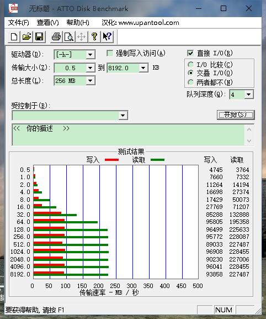
Task: Open the 帮助(H) menu
Action: [78, 23]
